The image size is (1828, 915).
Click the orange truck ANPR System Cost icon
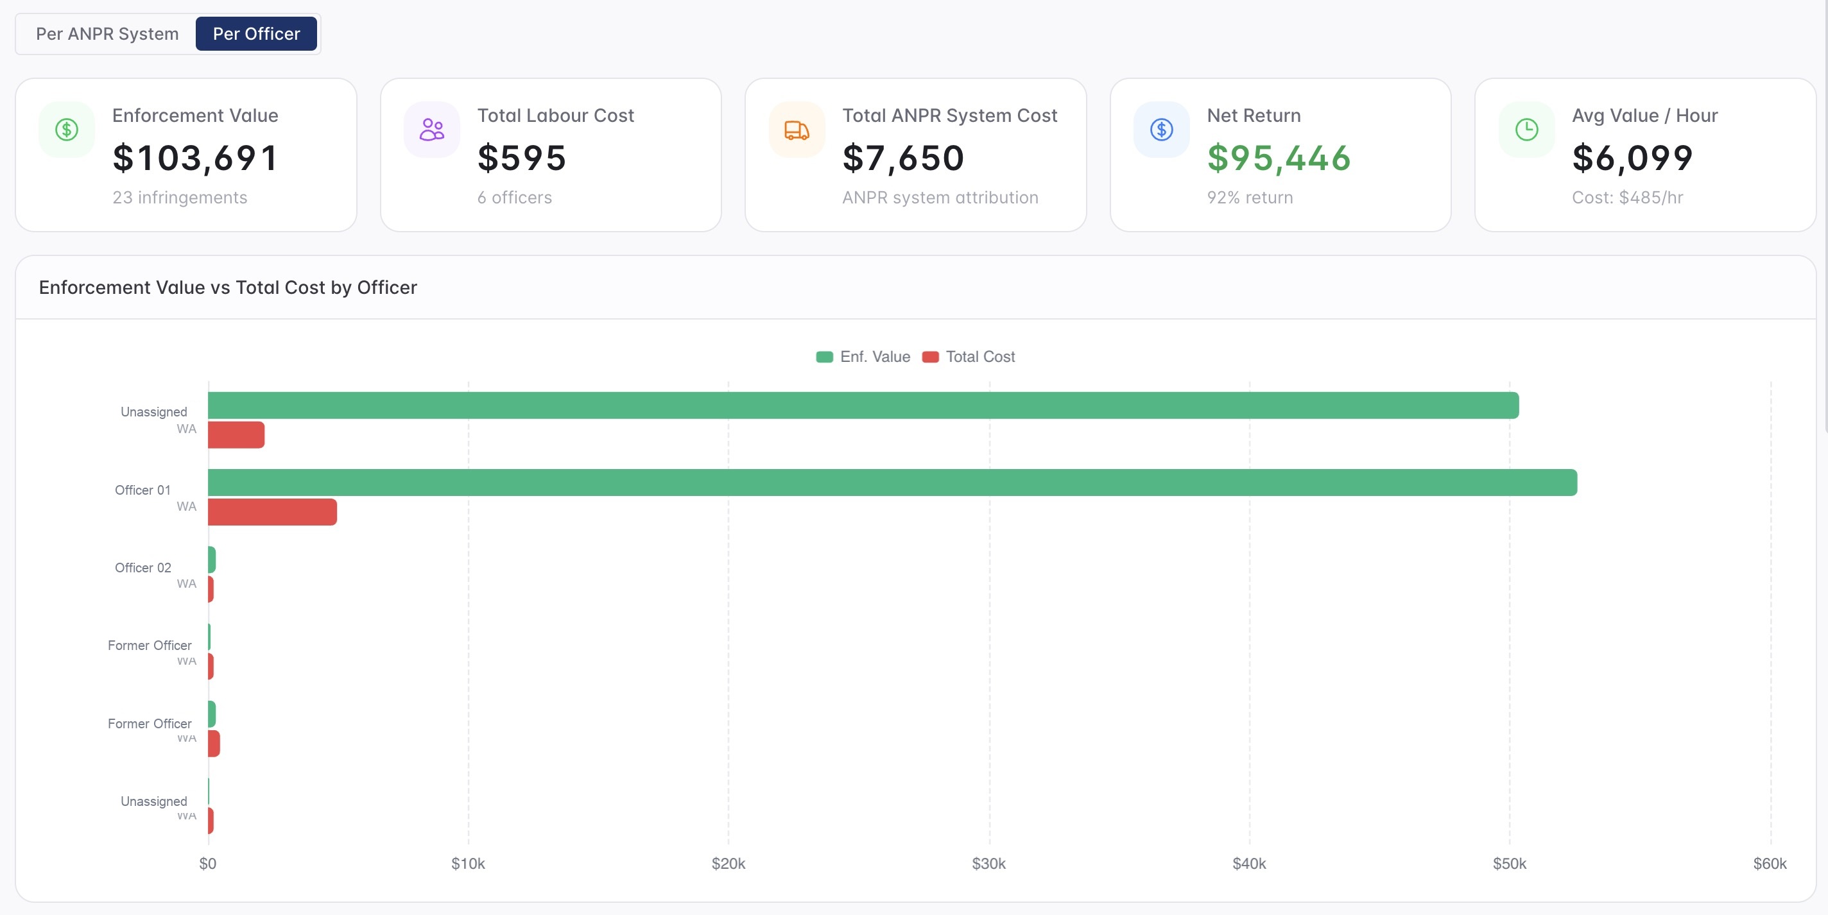(x=797, y=130)
